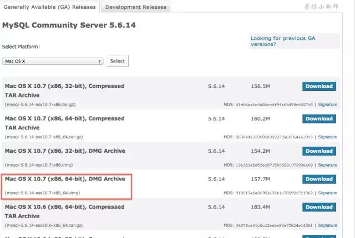
Task: Open Signature link for mysql-5.6.14-osx10.7-x86.tar.gz
Action: point(327,105)
